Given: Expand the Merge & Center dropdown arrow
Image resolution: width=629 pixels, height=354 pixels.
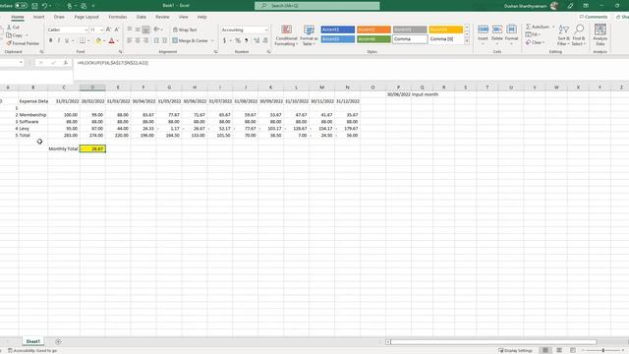Looking at the screenshot, I should click(212, 40).
